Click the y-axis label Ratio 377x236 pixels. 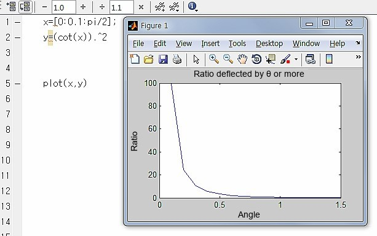tap(134, 141)
